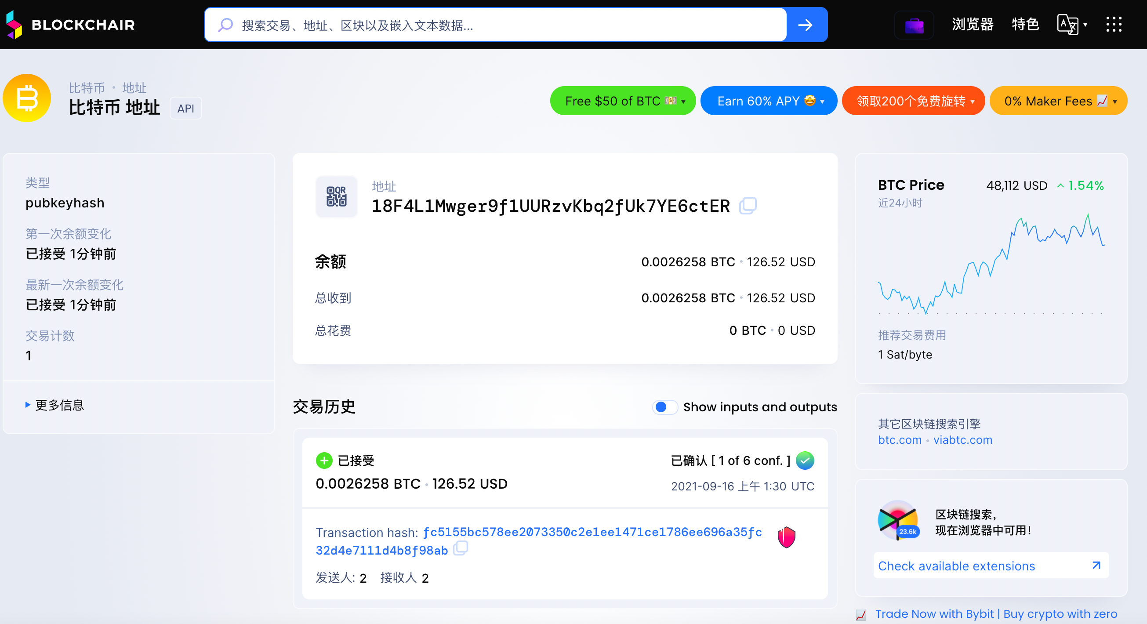Copy the transaction hash

click(x=461, y=548)
